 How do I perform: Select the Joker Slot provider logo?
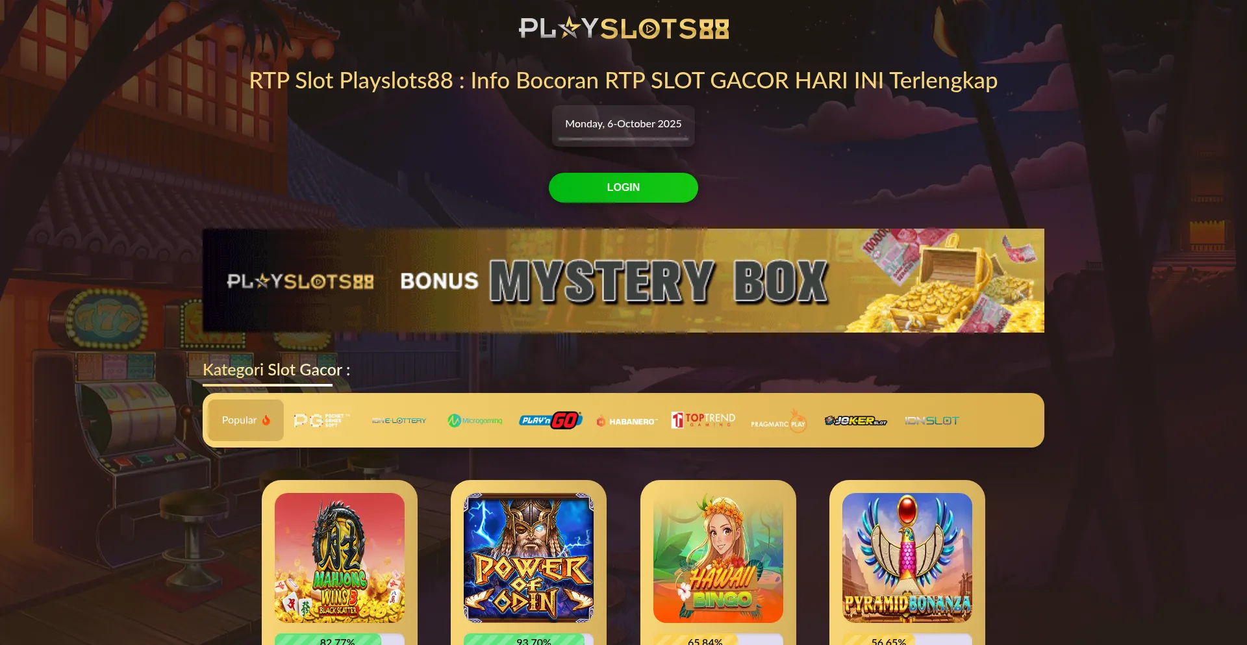point(855,421)
